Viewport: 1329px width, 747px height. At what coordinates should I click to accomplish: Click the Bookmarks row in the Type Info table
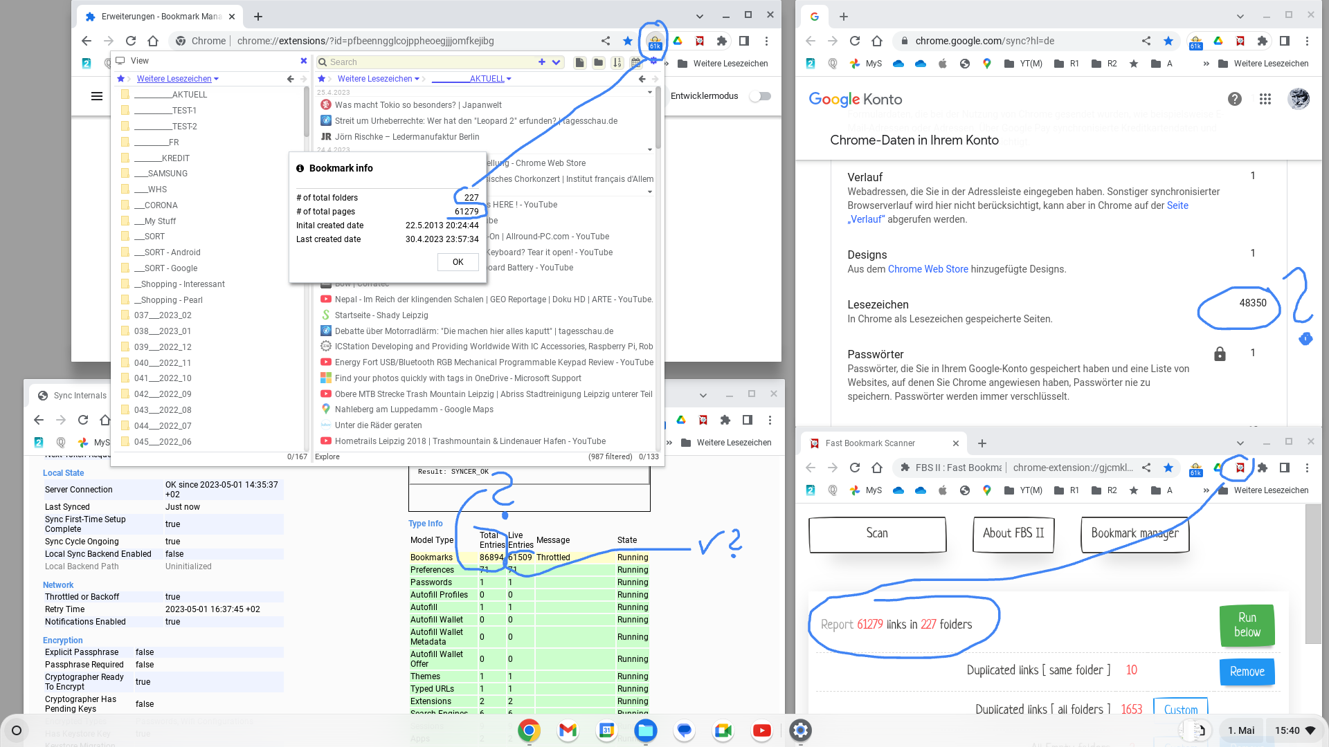(529, 557)
